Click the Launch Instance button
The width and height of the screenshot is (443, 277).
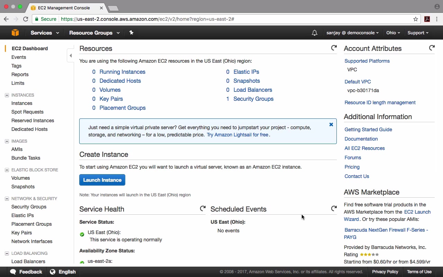[102, 180]
